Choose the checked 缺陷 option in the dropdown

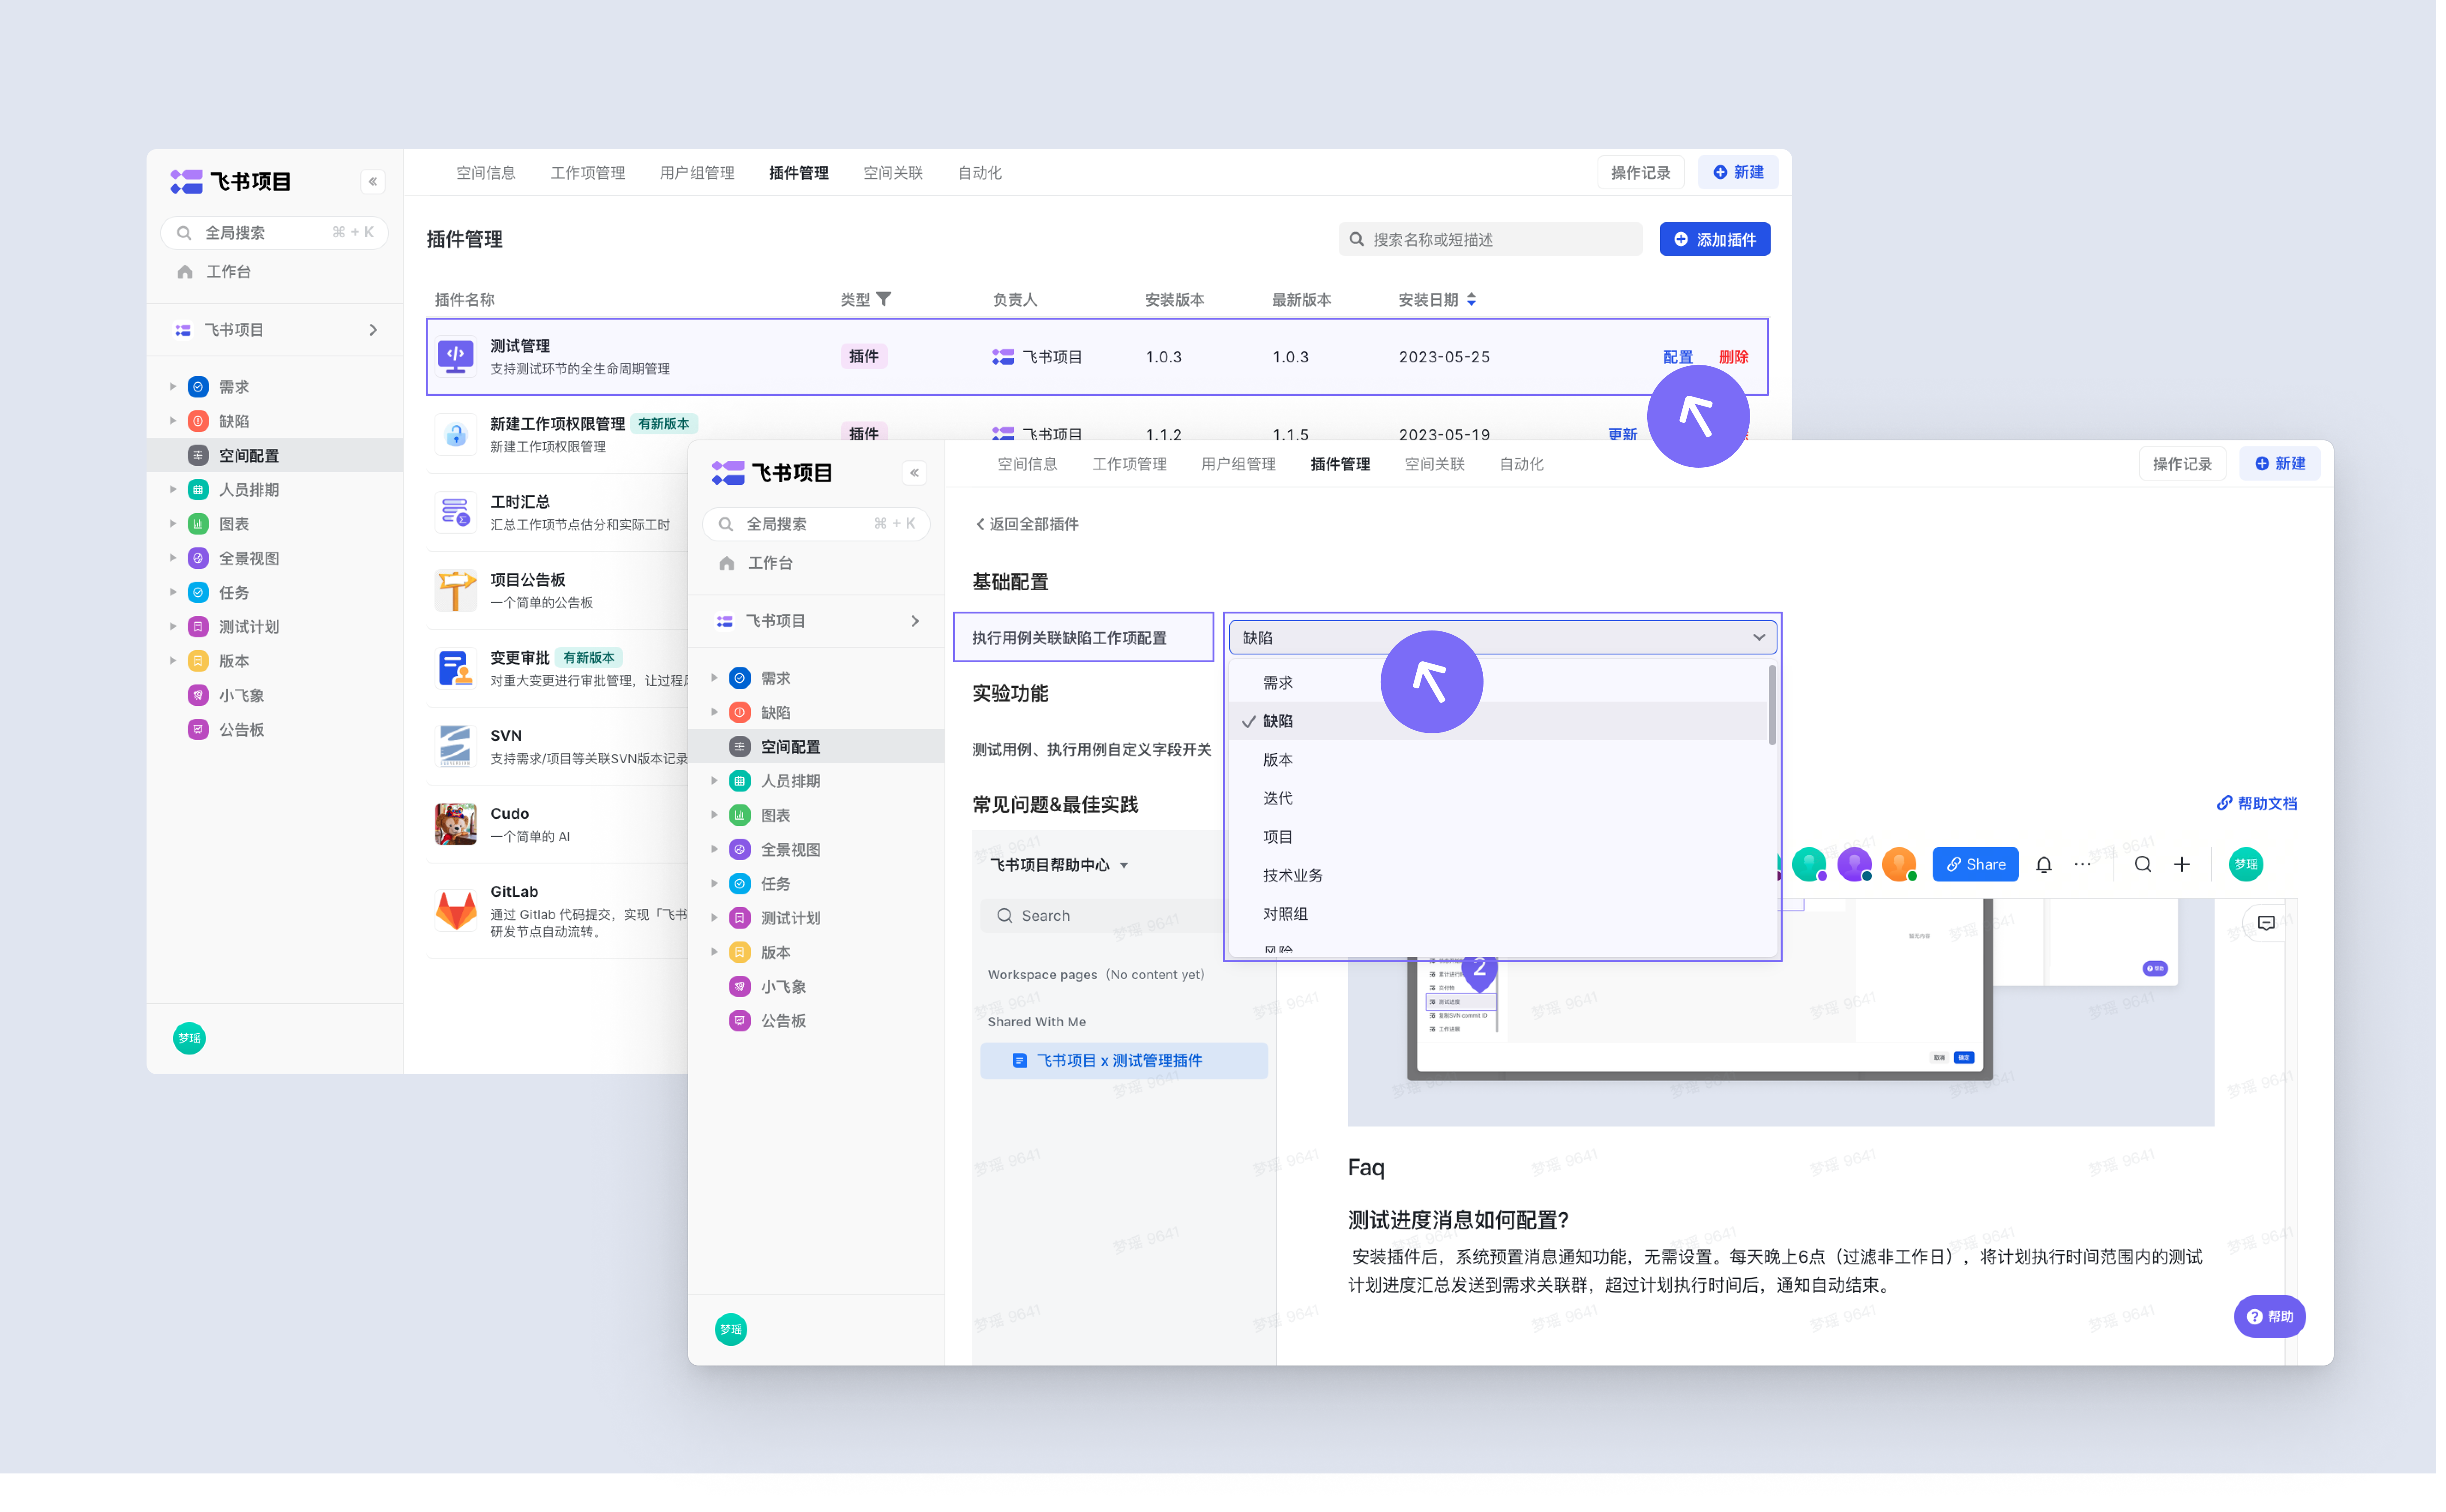click(1499, 721)
